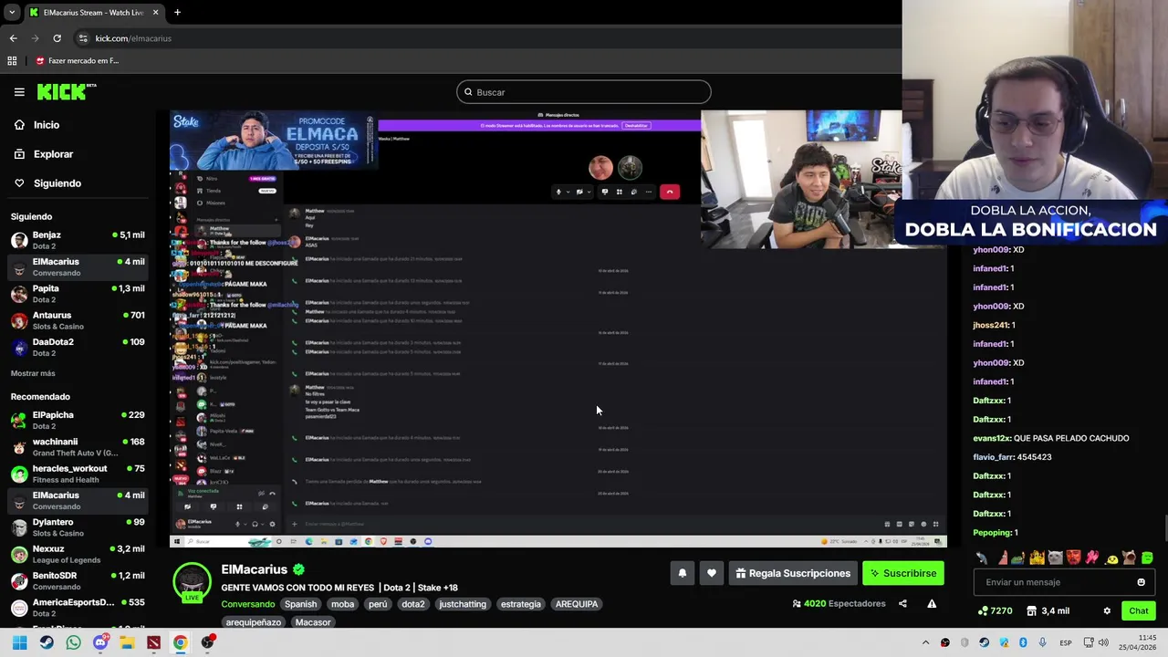The image size is (1168, 657).
Task: Open a new browser tab with plus
Action: coord(177,12)
